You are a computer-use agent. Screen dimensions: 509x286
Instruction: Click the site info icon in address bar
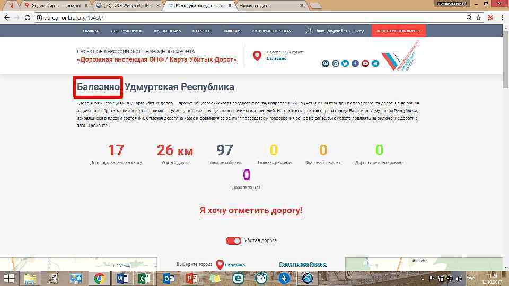click(39, 17)
